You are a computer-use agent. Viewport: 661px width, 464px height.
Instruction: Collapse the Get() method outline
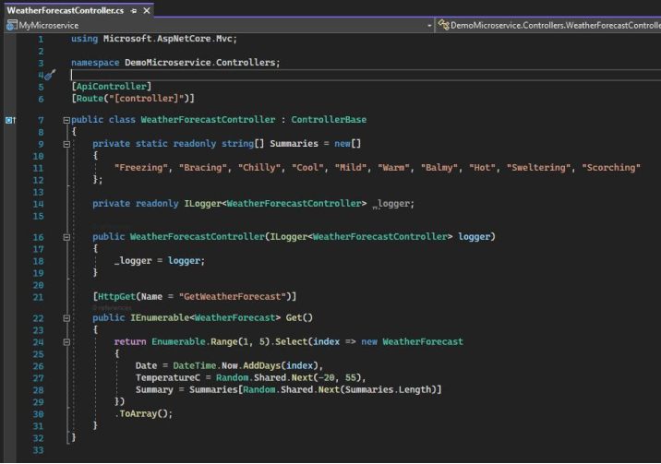(x=66, y=318)
